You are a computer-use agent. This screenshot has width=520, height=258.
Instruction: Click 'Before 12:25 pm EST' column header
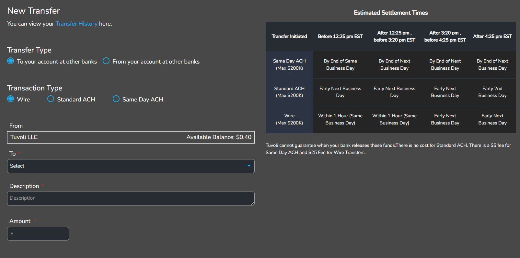coord(340,37)
